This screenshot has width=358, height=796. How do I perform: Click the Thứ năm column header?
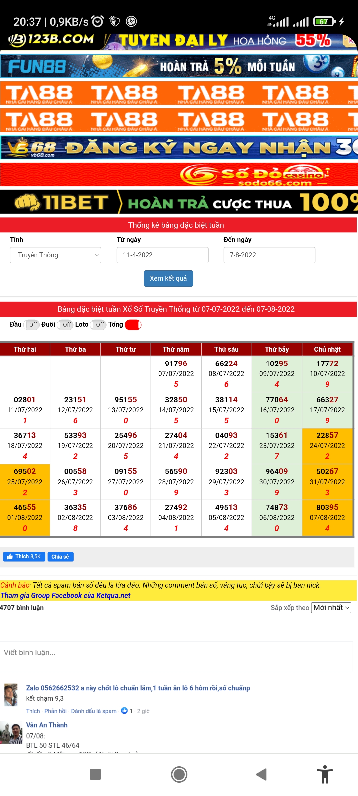tap(176, 349)
